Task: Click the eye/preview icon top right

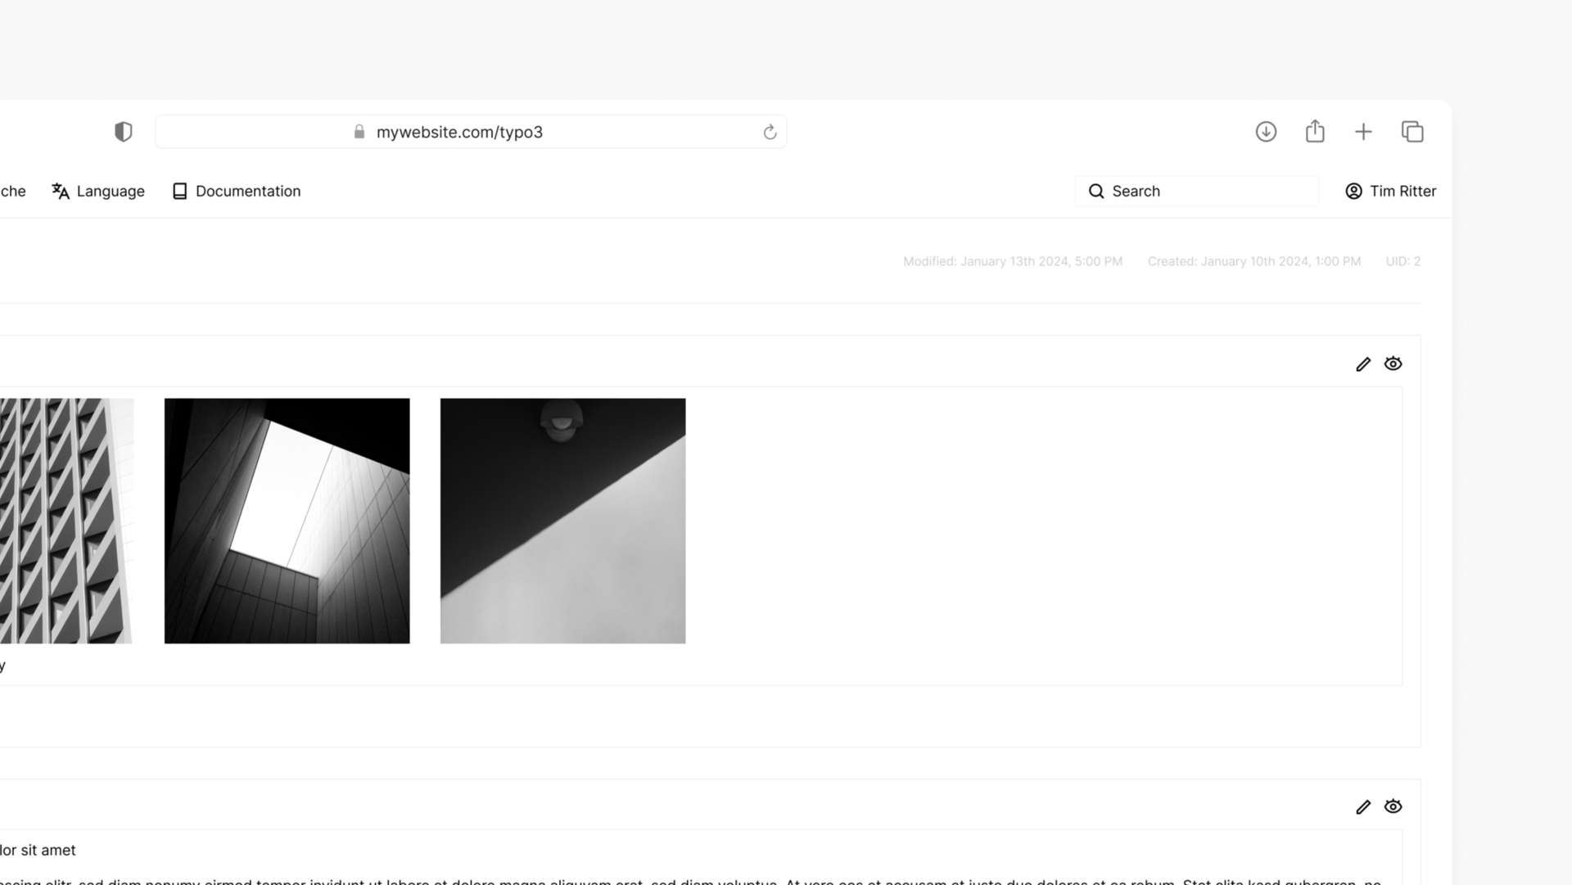Action: click(x=1393, y=363)
